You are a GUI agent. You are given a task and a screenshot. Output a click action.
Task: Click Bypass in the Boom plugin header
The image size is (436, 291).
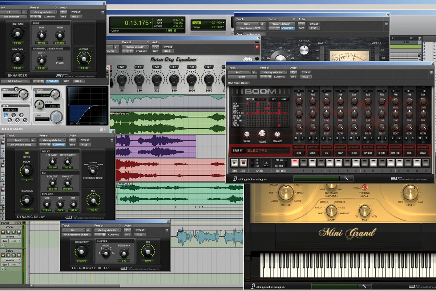pos(306,72)
